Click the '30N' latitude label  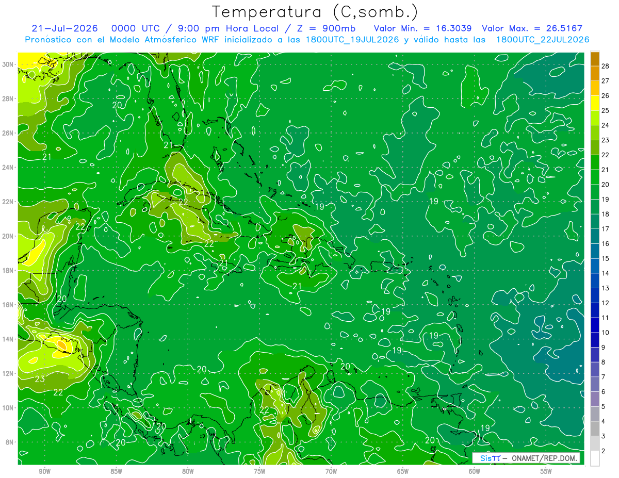pos(8,64)
